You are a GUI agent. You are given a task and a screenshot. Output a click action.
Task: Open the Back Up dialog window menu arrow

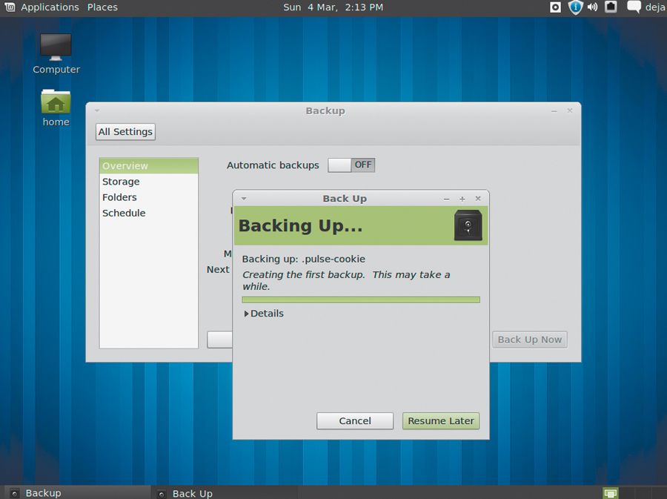pyautogui.click(x=243, y=198)
